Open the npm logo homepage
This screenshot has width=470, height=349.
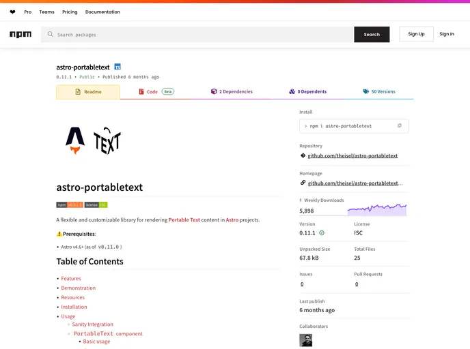coord(20,34)
